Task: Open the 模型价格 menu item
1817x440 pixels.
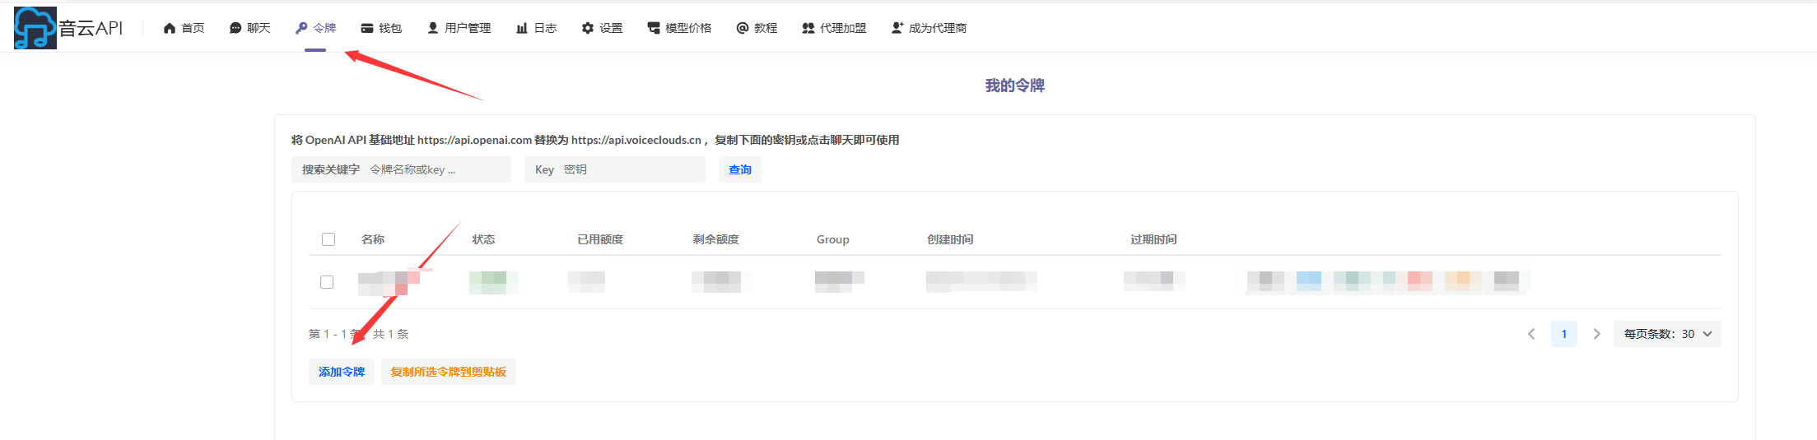Action: [679, 28]
